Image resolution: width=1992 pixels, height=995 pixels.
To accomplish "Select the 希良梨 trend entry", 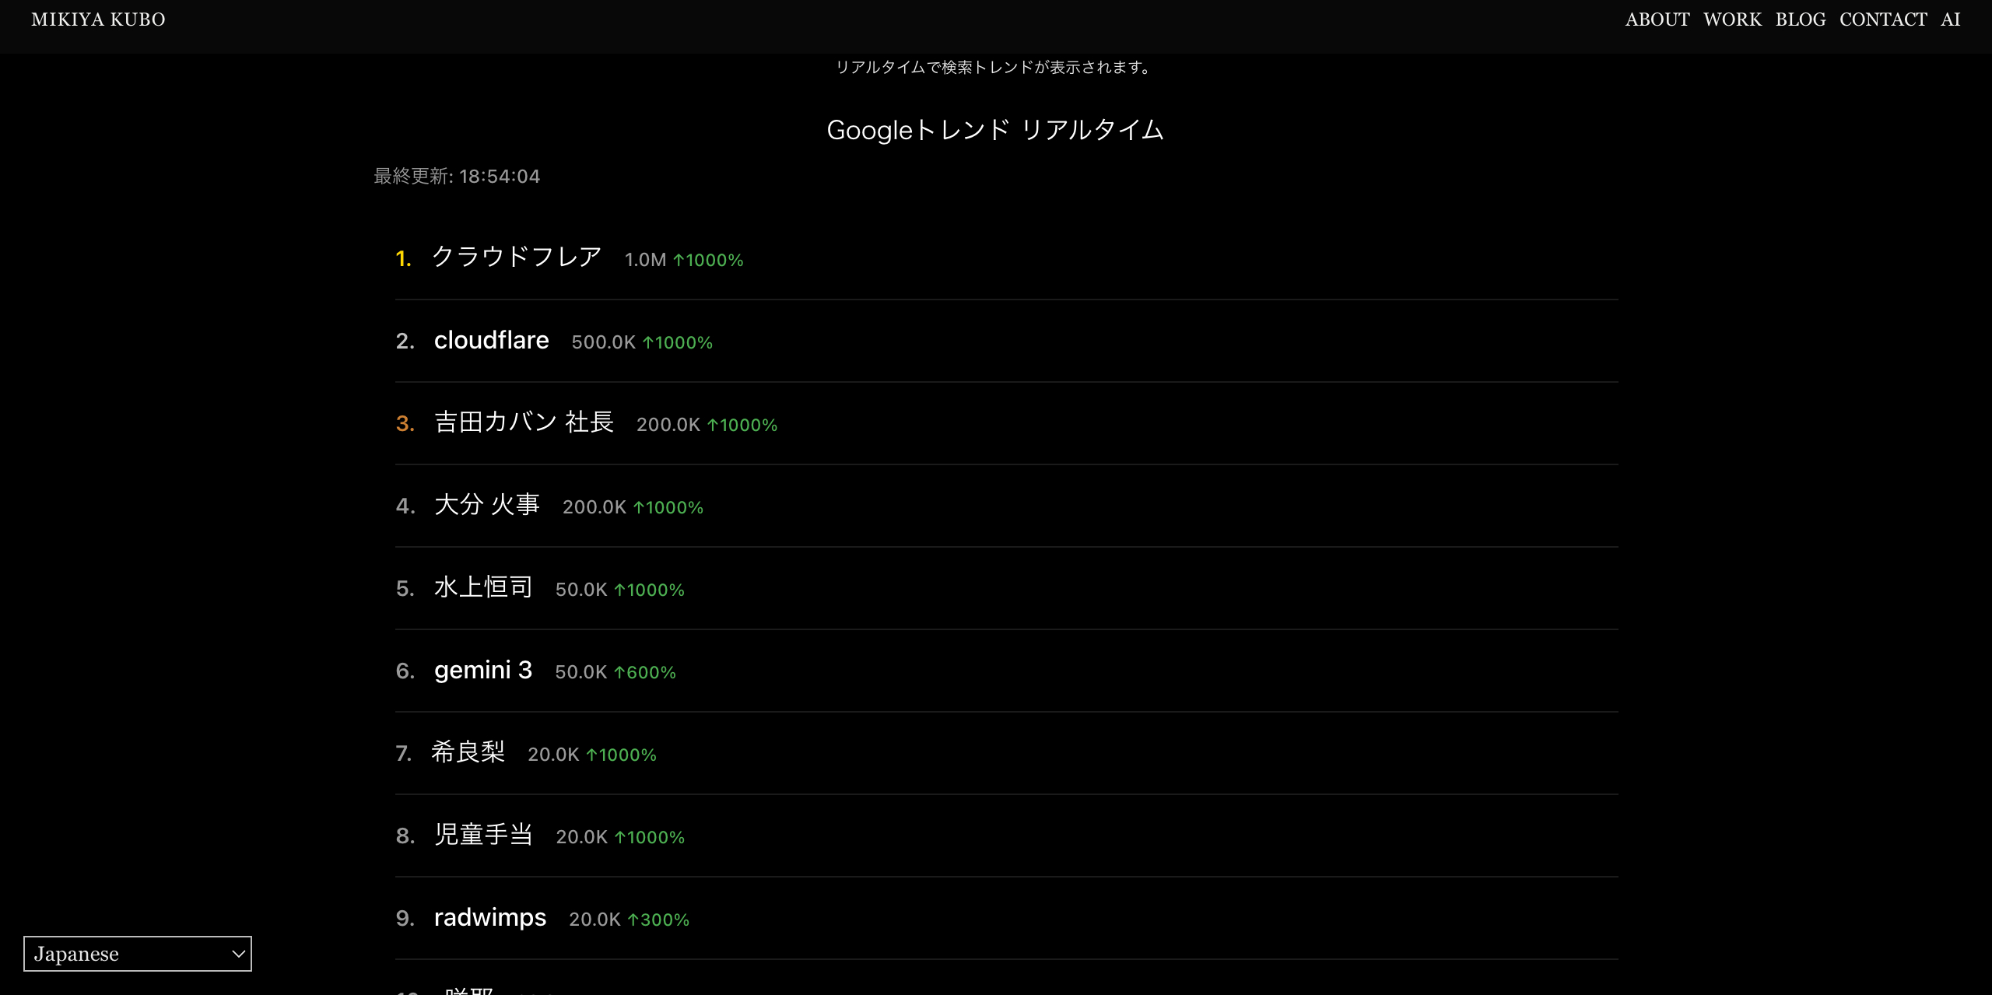I will tap(468, 752).
